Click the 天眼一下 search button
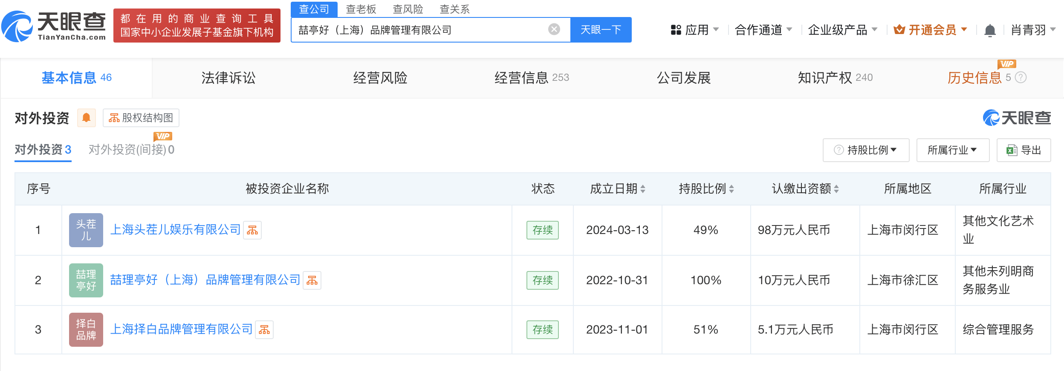1064x371 pixels. (601, 30)
